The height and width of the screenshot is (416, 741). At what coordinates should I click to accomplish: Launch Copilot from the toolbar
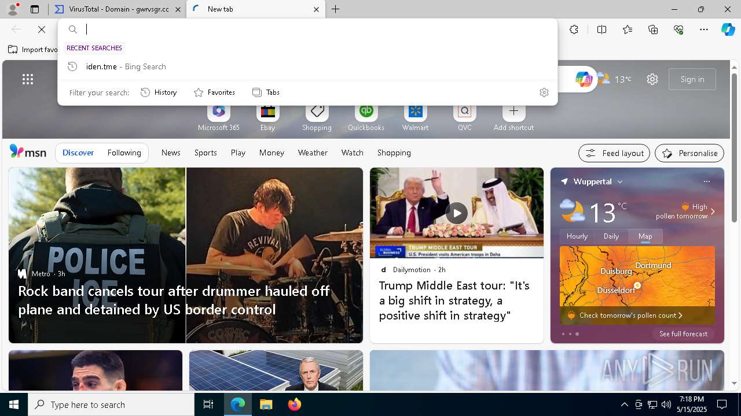pyautogui.click(x=728, y=29)
